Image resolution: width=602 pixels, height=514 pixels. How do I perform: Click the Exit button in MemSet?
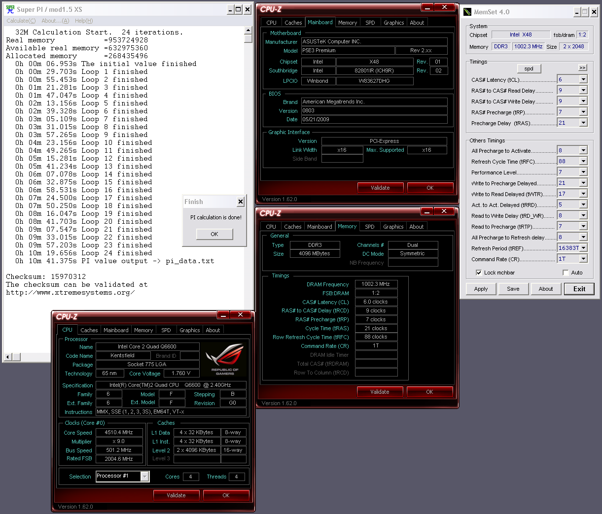579,289
